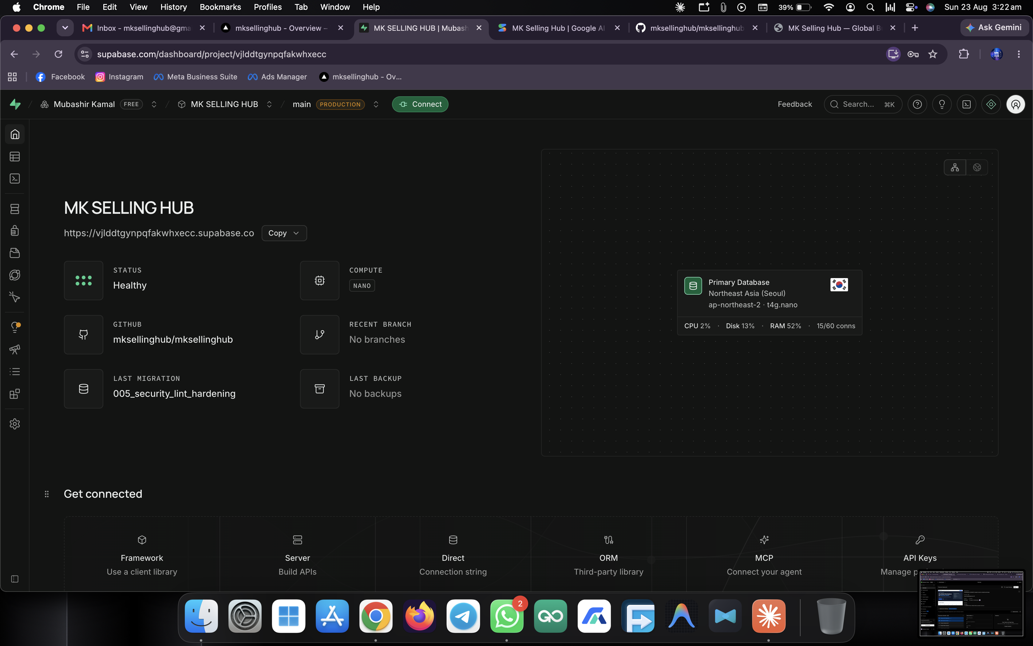The height and width of the screenshot is (646, 1033).
Task: Open the Server Build APIs card
Action: (x=298, y=555)
